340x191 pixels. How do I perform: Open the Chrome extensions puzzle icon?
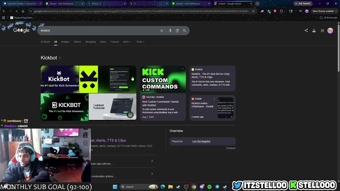pos(282,11)
